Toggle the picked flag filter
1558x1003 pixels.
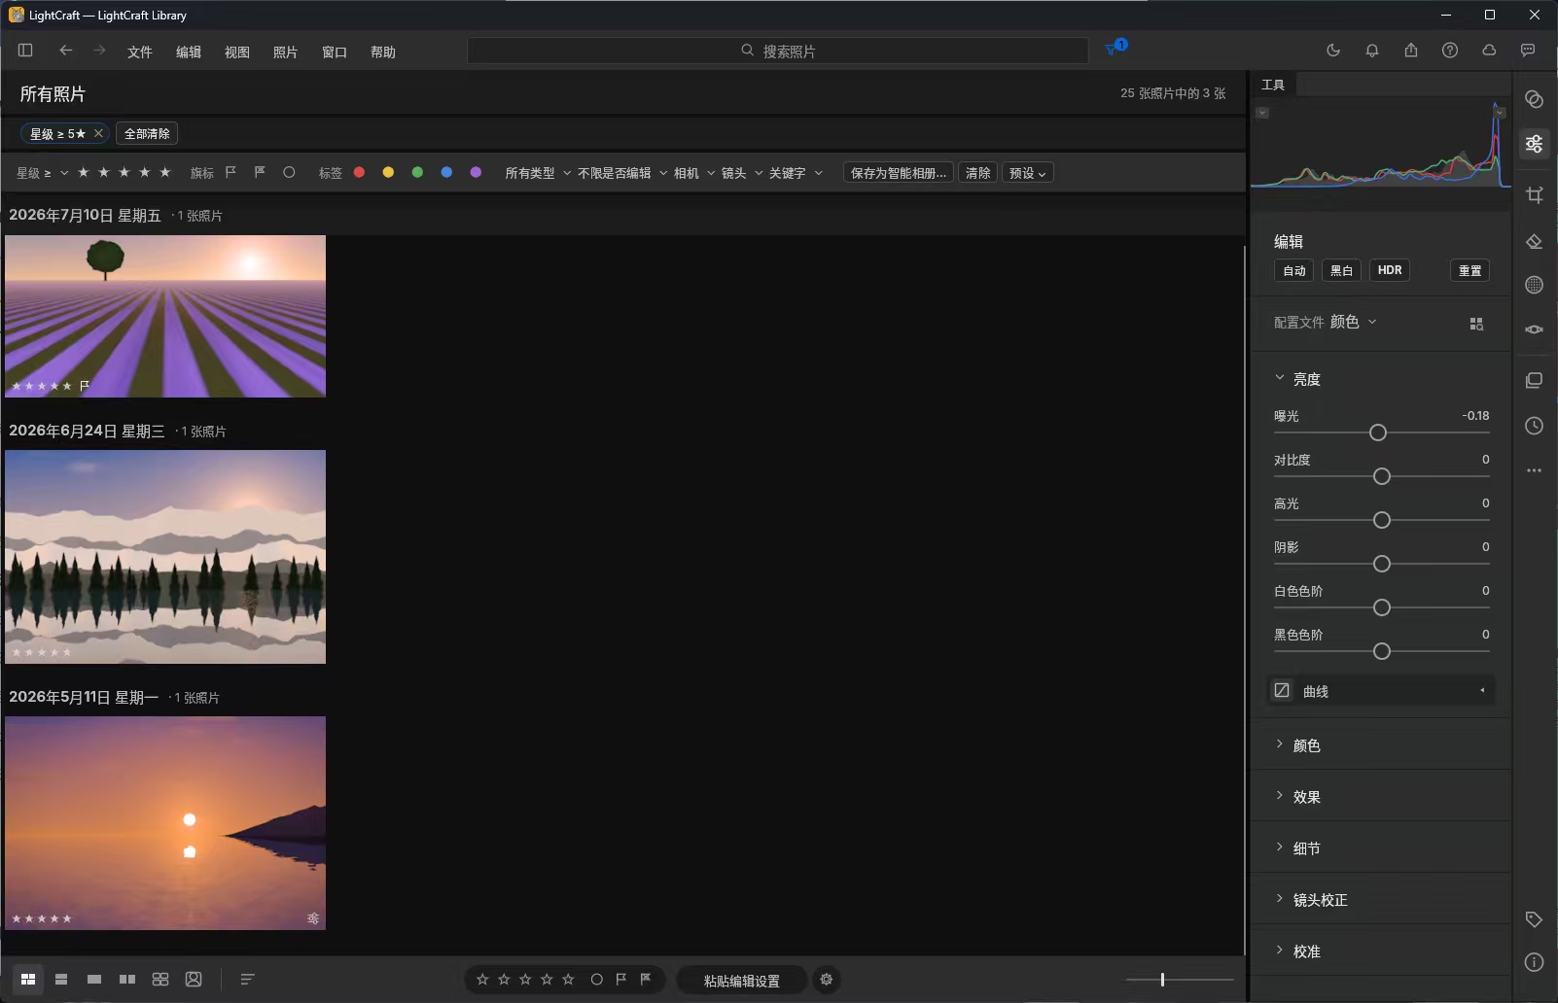(230, 172)
